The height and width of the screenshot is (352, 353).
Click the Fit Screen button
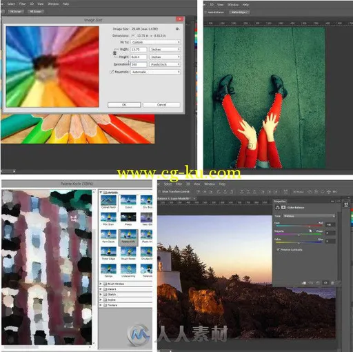[x=16, y=11]
